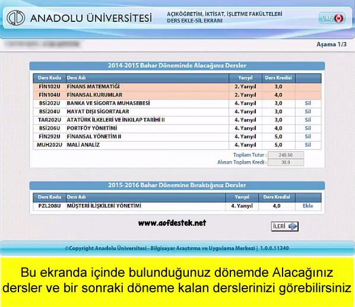Click the 2014-2015 Bahar Dönemi panel title
355x307 pixels.
point(177,66)
